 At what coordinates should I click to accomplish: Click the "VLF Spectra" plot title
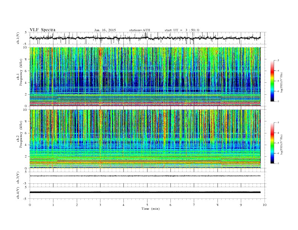point(43,30)
